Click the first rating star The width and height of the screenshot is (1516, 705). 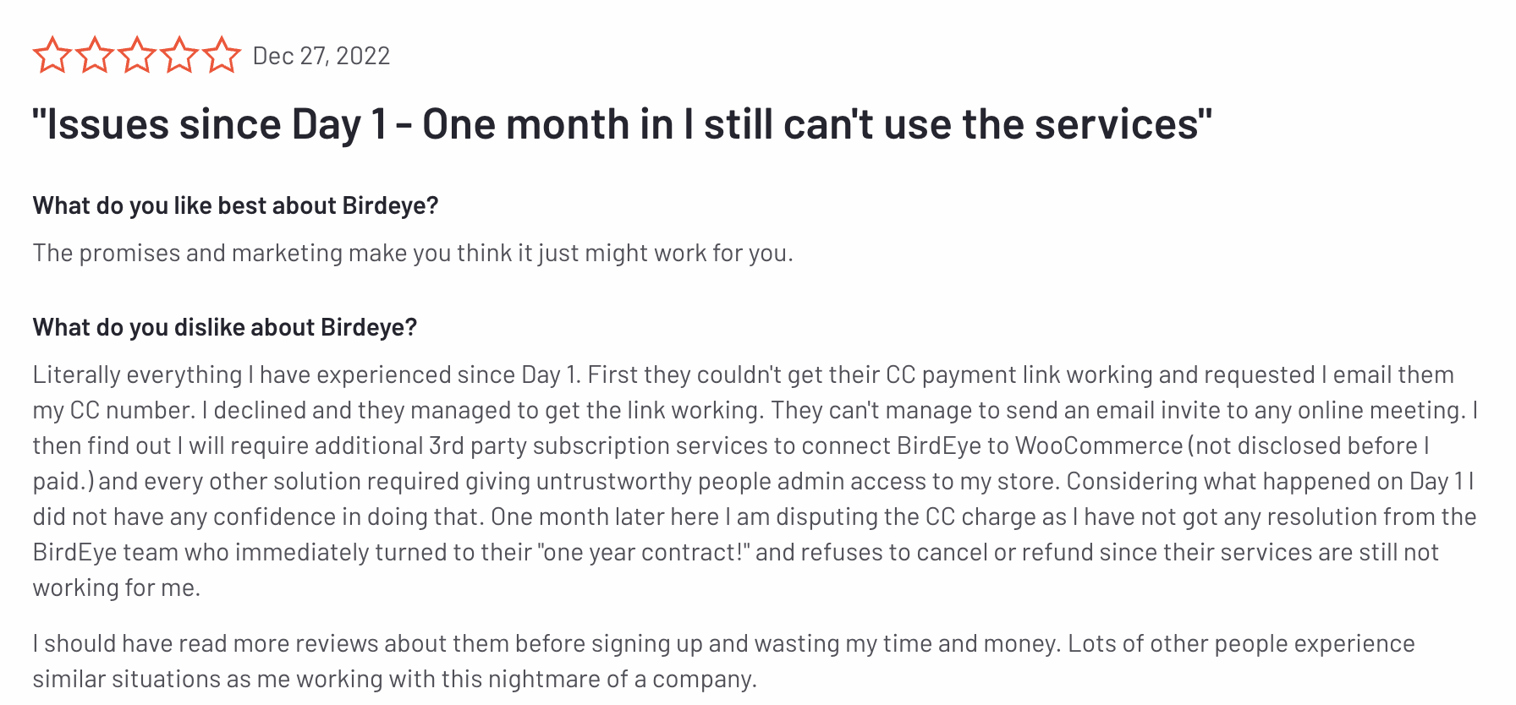pyautogui.click(x=52, y=55)
